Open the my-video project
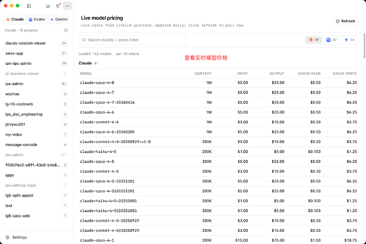 37,134
